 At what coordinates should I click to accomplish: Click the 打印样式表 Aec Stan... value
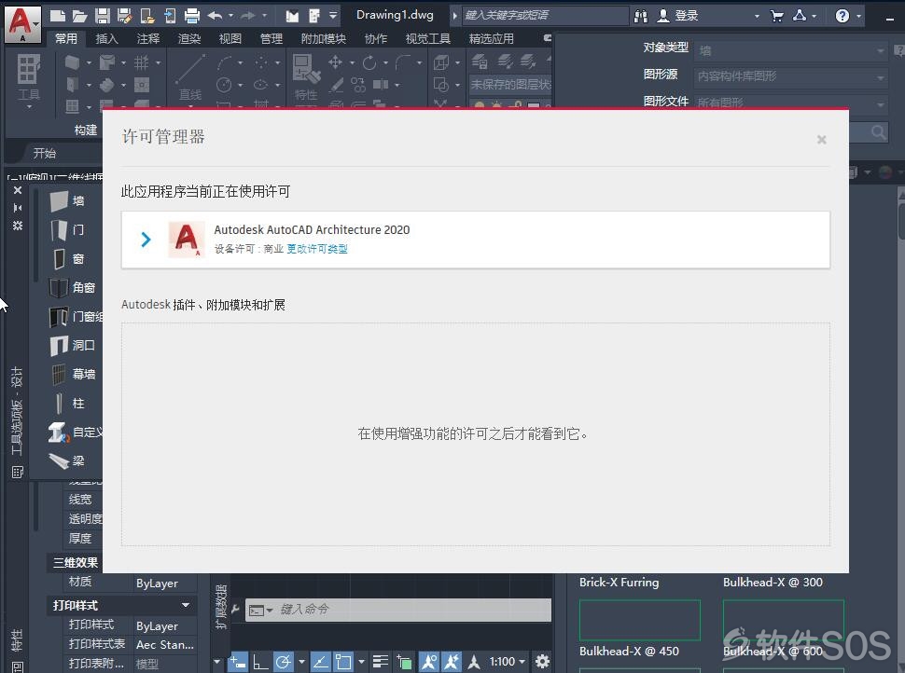pyautogui.click(x=165, y=645)
